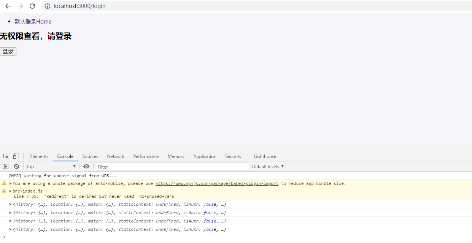Open the Sources tab

pyautogui.click(x=90, y=156)
